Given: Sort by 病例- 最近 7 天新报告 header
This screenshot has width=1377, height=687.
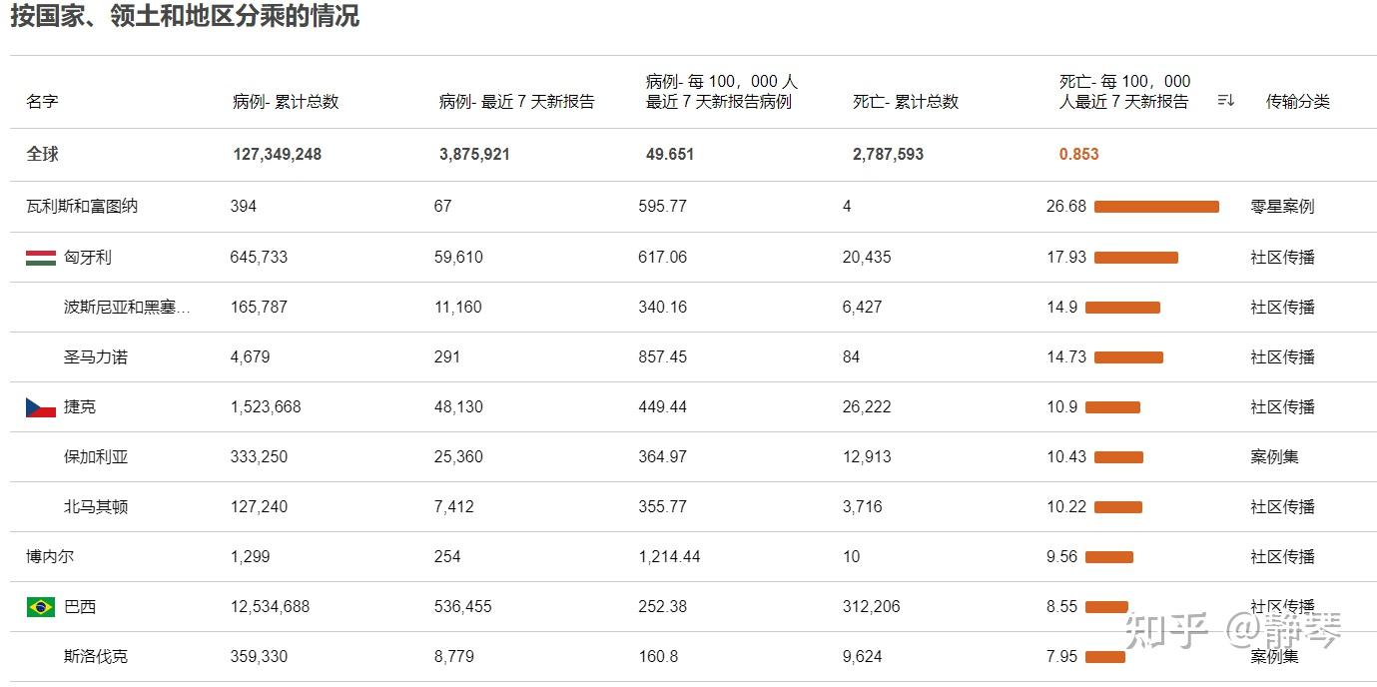Looking at the screenshot, I should (516, 102).
